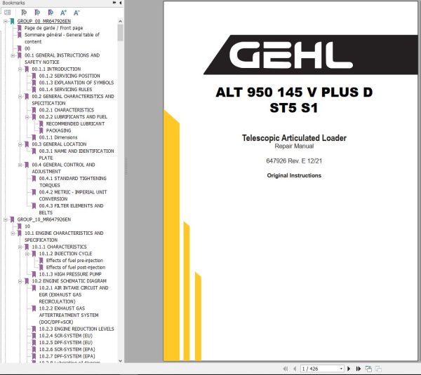Open Effects of fuel post-injection bookmark
421x375 pixels.
point(76,268)
